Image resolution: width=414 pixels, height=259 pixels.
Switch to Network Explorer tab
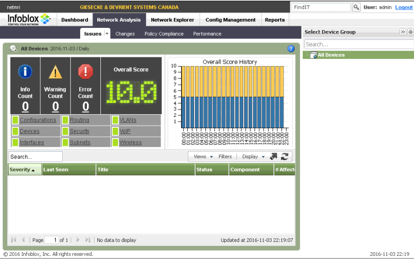[x=172, y=20]
